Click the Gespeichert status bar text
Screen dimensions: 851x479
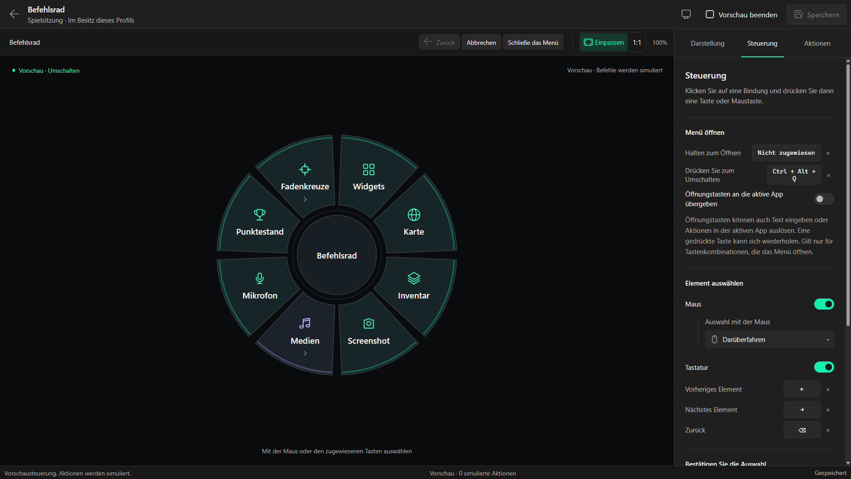pyautogui.click(x=830, y=473)
